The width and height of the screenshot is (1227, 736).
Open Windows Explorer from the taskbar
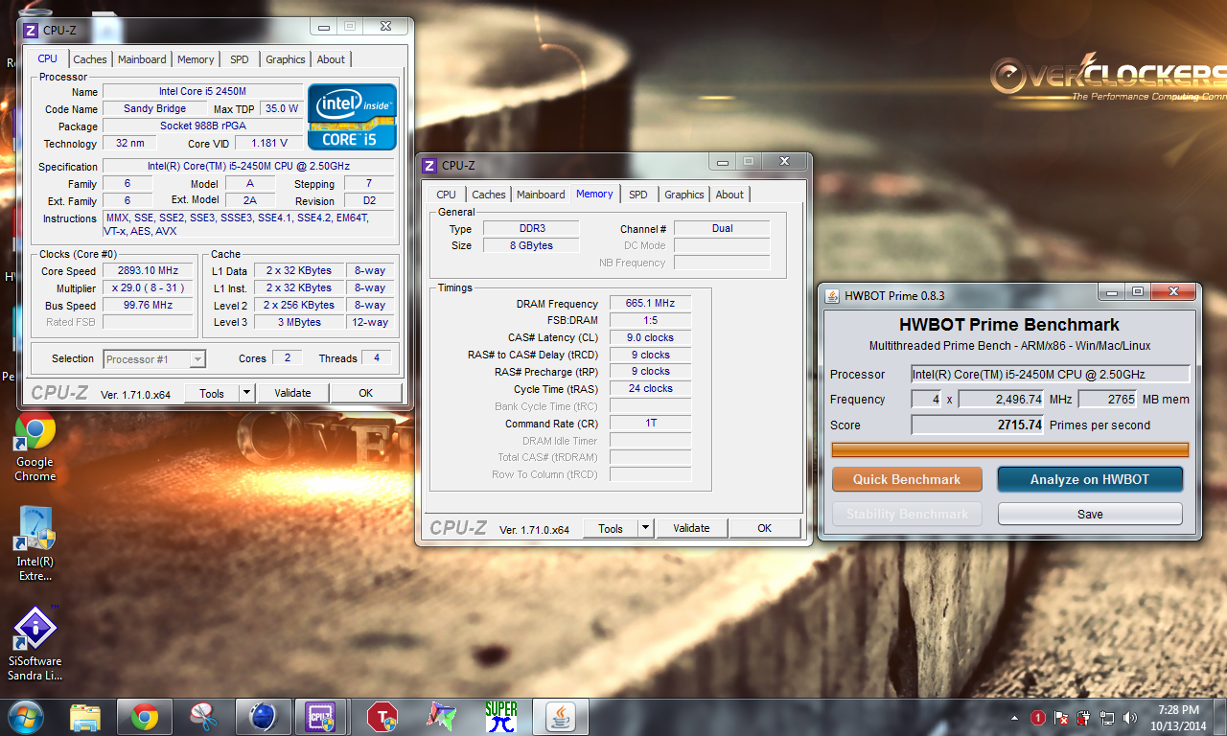(x=85, y=717)
